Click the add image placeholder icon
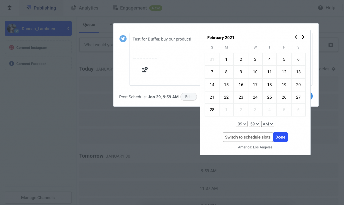 (x=144, y=70)
